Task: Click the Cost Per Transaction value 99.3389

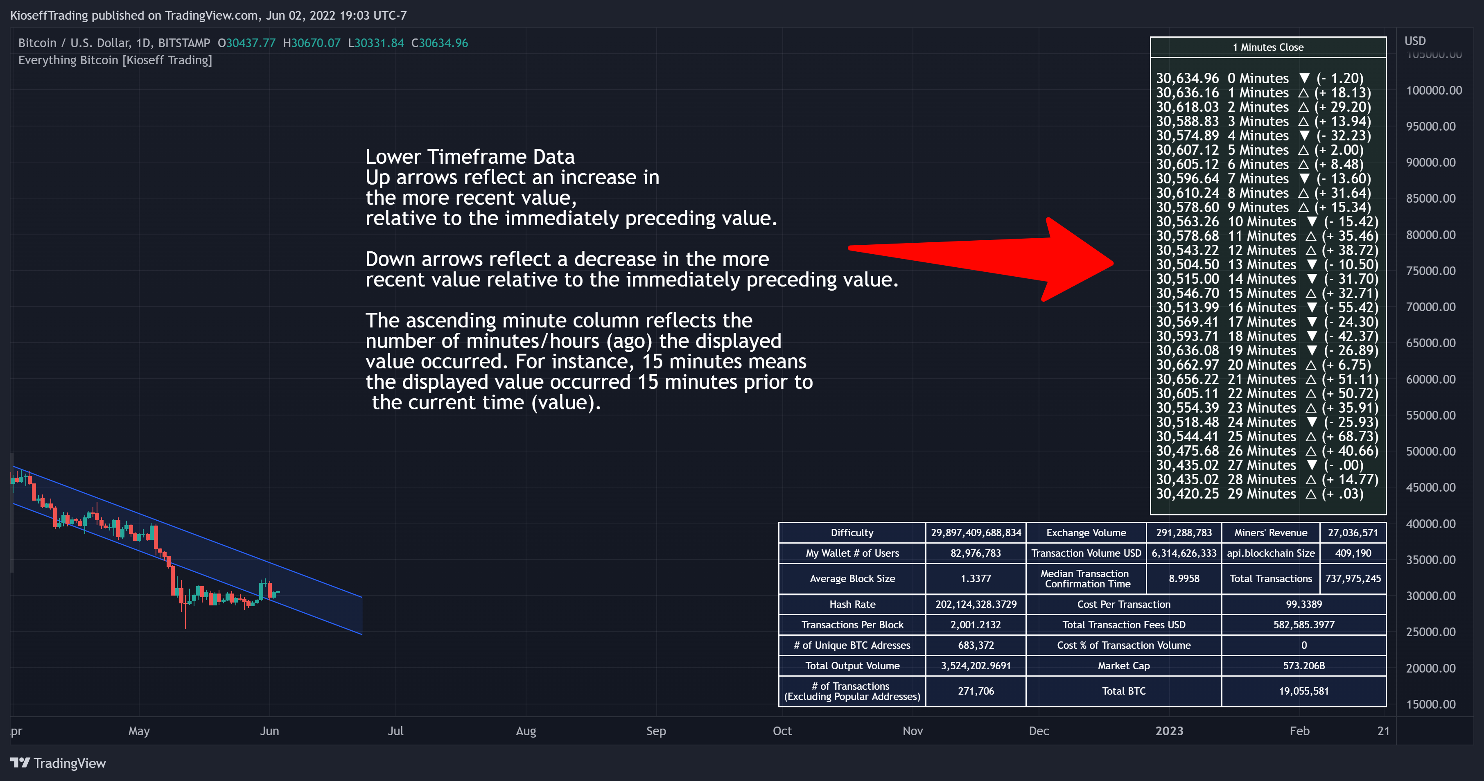Action: (1304, 604)
